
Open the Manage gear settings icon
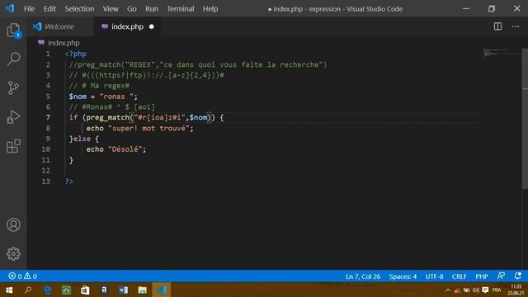click(13, 253)
